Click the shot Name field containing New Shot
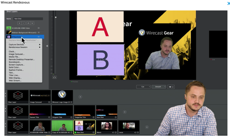Image resolution: width=230 pixels, height=139 pixels. (28, 19)
